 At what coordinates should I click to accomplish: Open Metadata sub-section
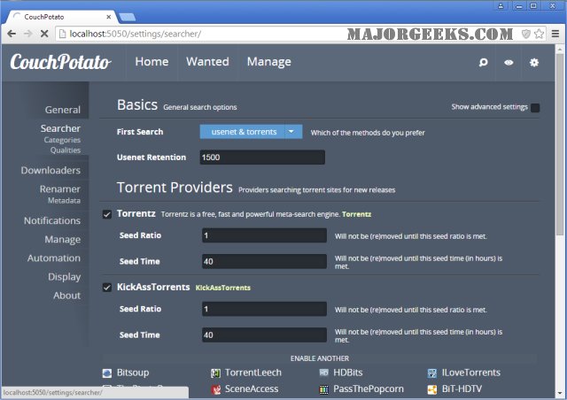pyautogui.click(x=64, y=201)
